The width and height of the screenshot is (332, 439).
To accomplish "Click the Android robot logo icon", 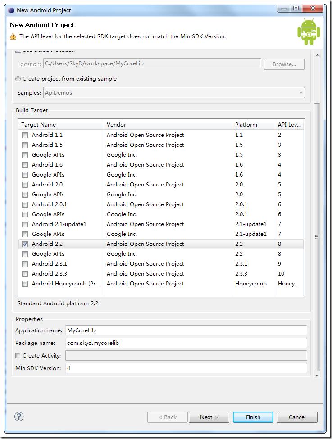I will (308, 32).
